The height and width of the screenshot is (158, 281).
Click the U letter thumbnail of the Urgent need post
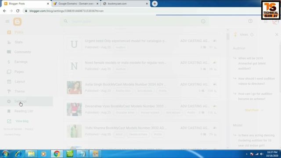tap(74, 44)
